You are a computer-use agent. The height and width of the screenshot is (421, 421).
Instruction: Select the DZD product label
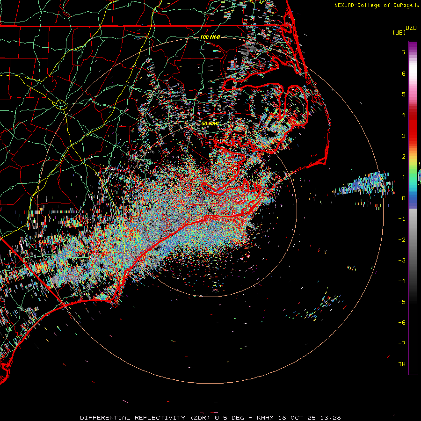pyautogui.click(x=411, y=28)
